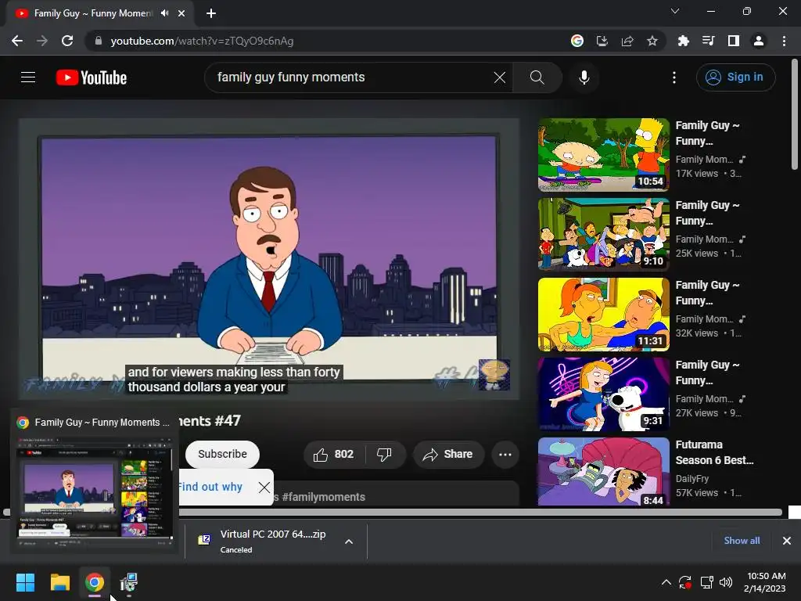Click the Find out why link

tap(210, 487)
